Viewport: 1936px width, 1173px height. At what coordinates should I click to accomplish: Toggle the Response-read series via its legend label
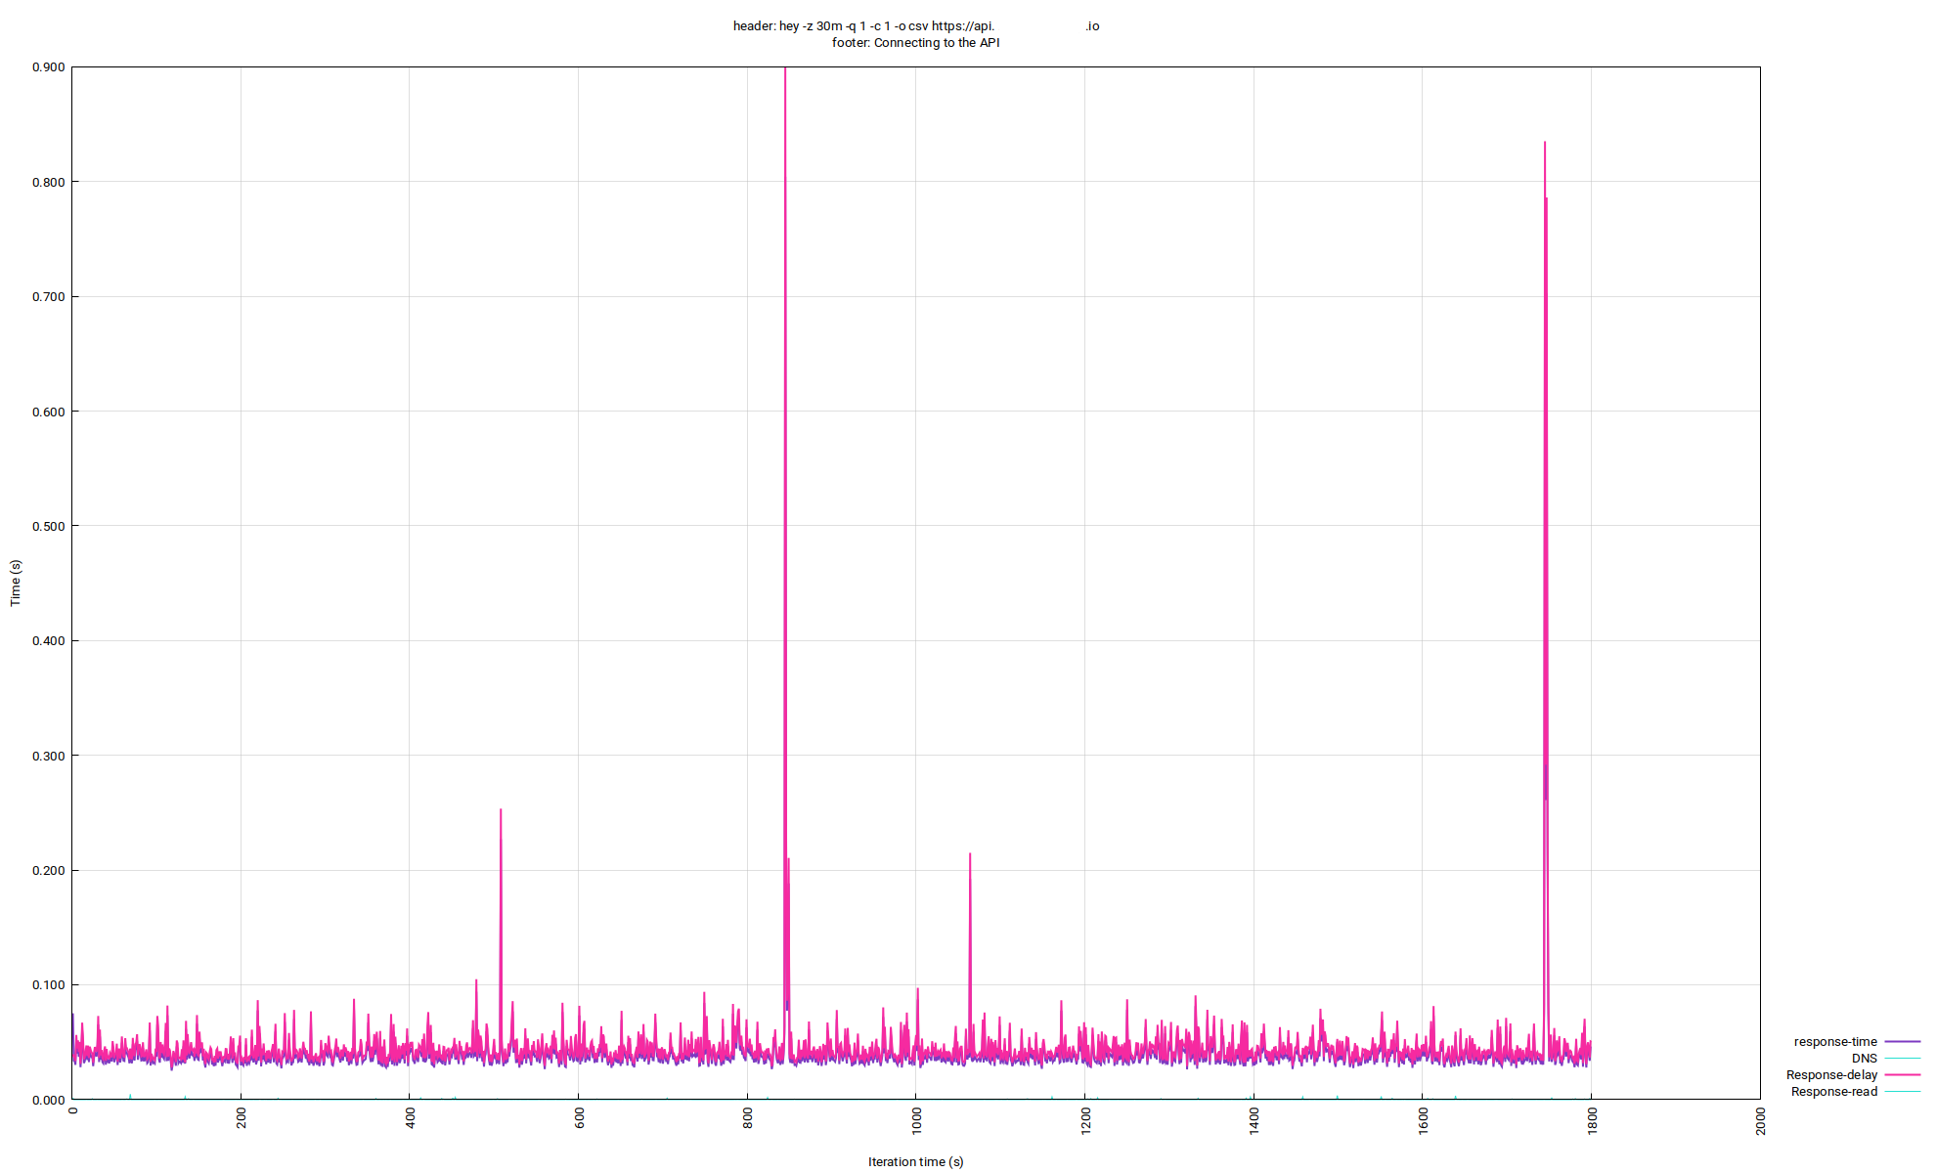pos(1832,1091)
